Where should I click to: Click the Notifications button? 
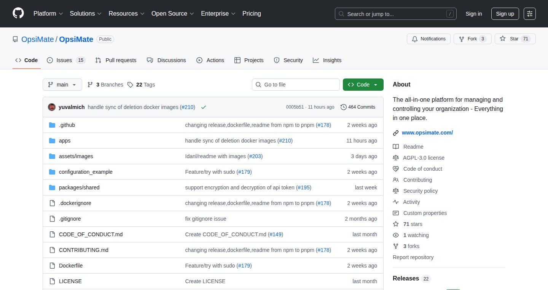pos(429,39)
